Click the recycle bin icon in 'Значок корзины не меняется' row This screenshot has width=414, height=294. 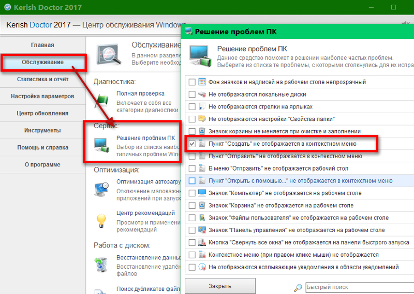202,131
